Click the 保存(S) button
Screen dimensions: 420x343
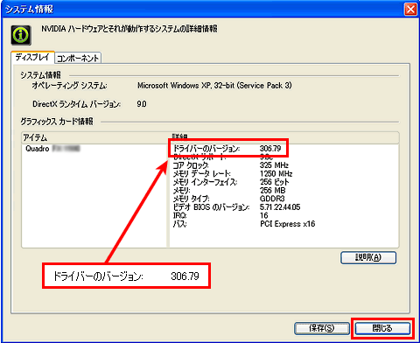click(321, 328)
